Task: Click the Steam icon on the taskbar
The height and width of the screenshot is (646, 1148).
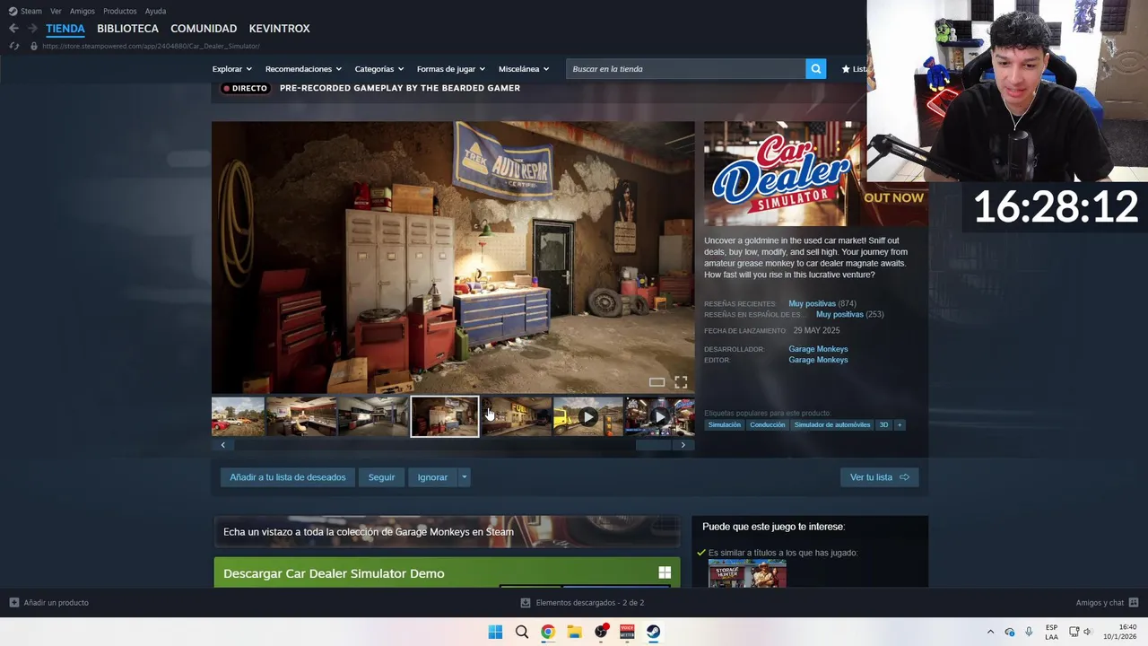Action: pyautogui.click(x=653, y=632)
